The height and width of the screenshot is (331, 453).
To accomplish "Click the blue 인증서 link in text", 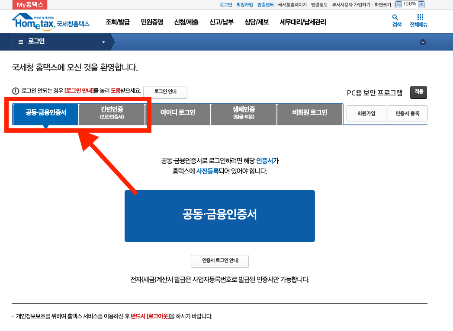I will pos(264,161).
